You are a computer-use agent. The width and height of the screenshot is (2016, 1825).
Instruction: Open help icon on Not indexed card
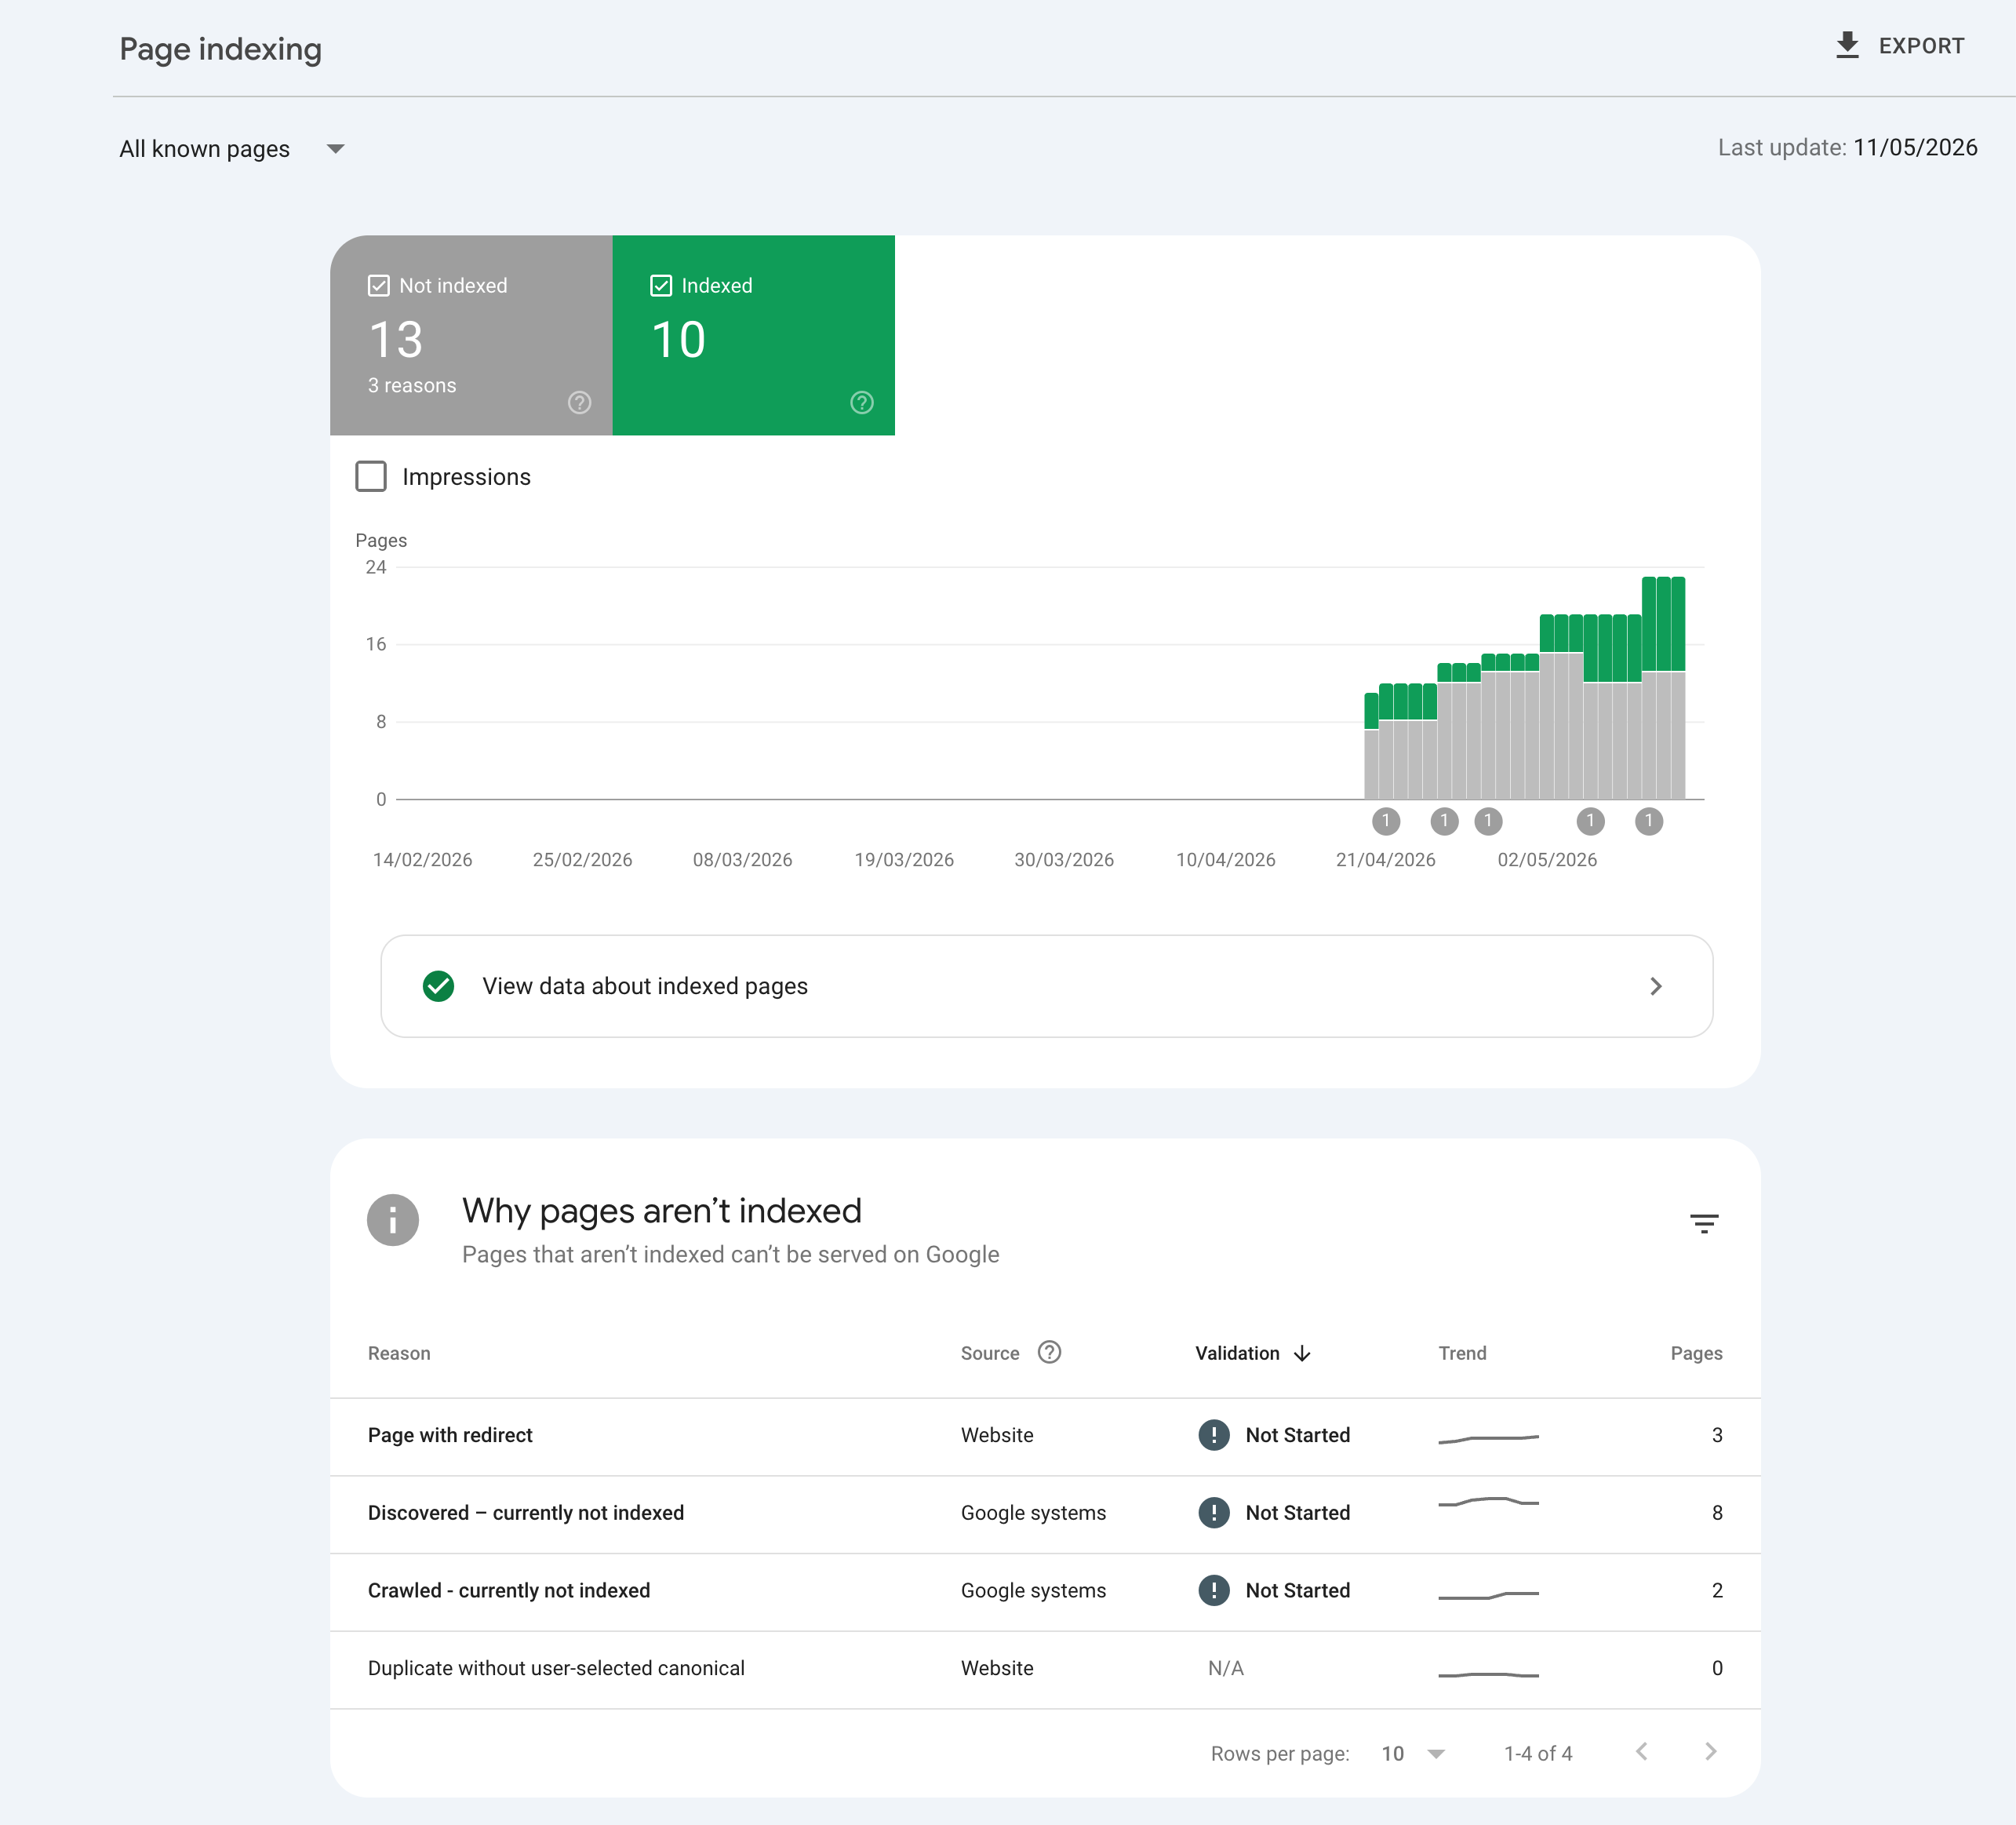click(580, 402)
